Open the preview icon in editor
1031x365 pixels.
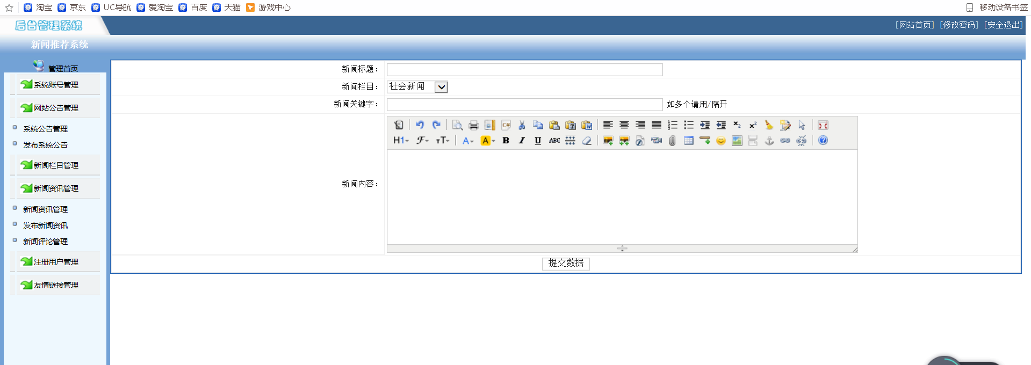pyautogui.click(x=457, y=125)
